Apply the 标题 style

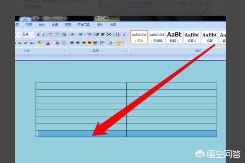(x=209, y=37)
